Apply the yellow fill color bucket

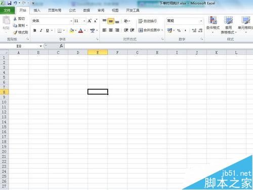pyautogui.click(x=72, y=30)
